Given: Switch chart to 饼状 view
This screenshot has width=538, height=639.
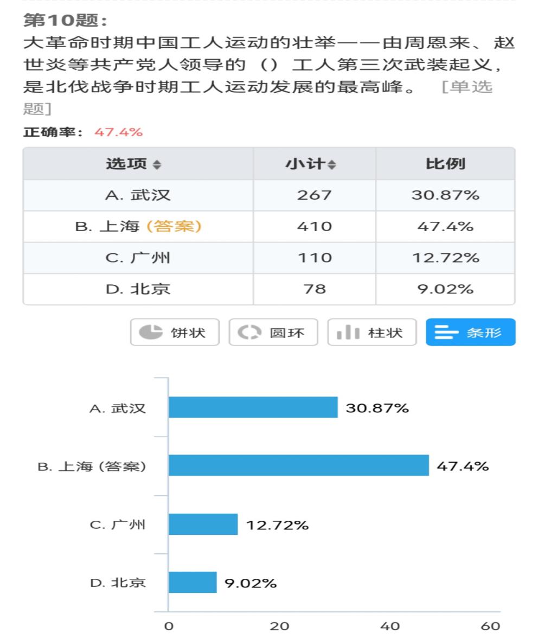Looking at the screenshot, I should (x=175, y=332).
